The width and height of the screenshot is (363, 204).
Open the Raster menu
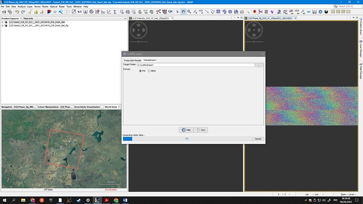(45, 6)
